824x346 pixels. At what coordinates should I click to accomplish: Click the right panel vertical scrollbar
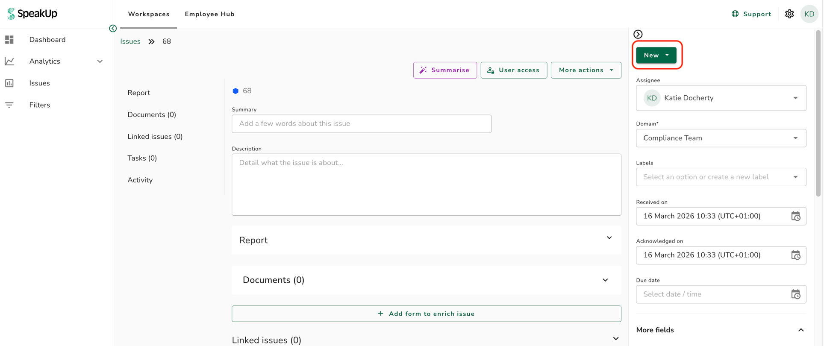(818, 113)
